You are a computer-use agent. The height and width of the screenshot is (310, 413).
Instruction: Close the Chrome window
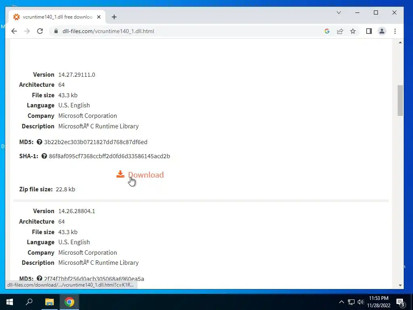click(394, 13)
